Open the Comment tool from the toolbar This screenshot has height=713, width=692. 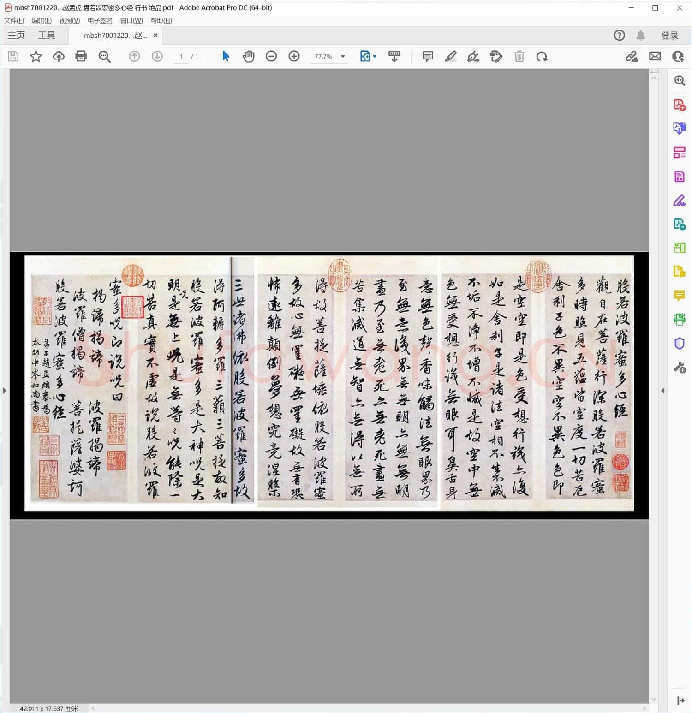(x=427, y=56)
